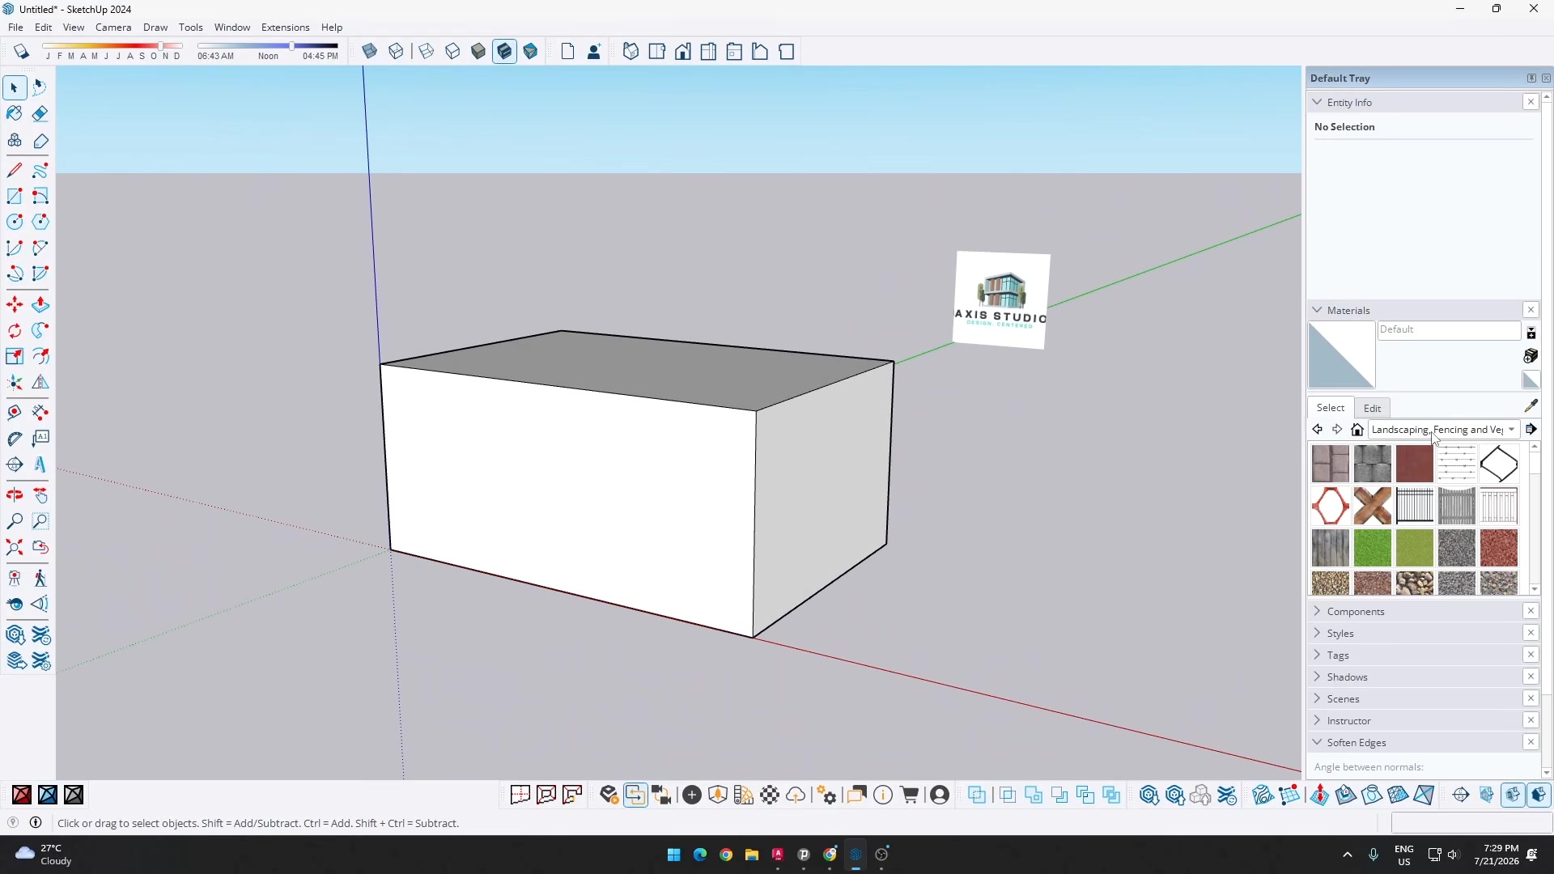This screenshot has width=1554, height=874.
Task: Click the shadow time-of-day slider
Action: [x=268, y=46]
